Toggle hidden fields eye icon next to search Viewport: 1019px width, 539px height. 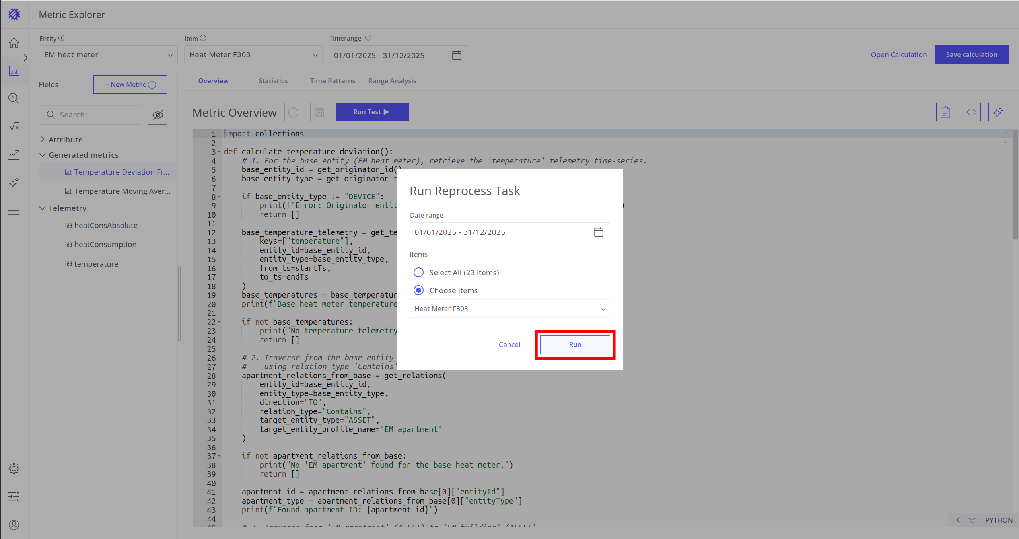click(158, 115)
